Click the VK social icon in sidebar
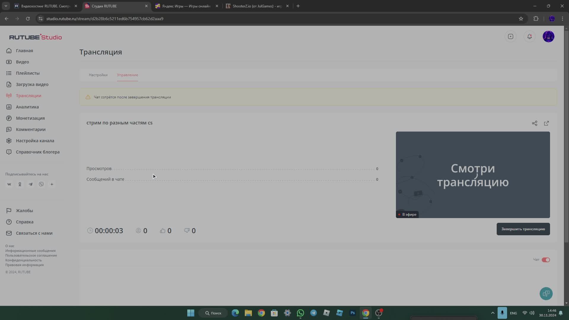Screen dimensions: 569x320 [9, 184]
